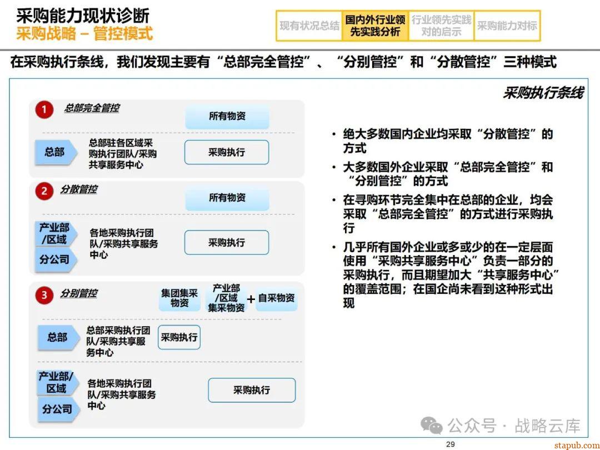This screenshot has width=600, height=450.
Task: Select the highlighted 国内外行业领先实践分析 tab
Action: click(x=375, y=26)
